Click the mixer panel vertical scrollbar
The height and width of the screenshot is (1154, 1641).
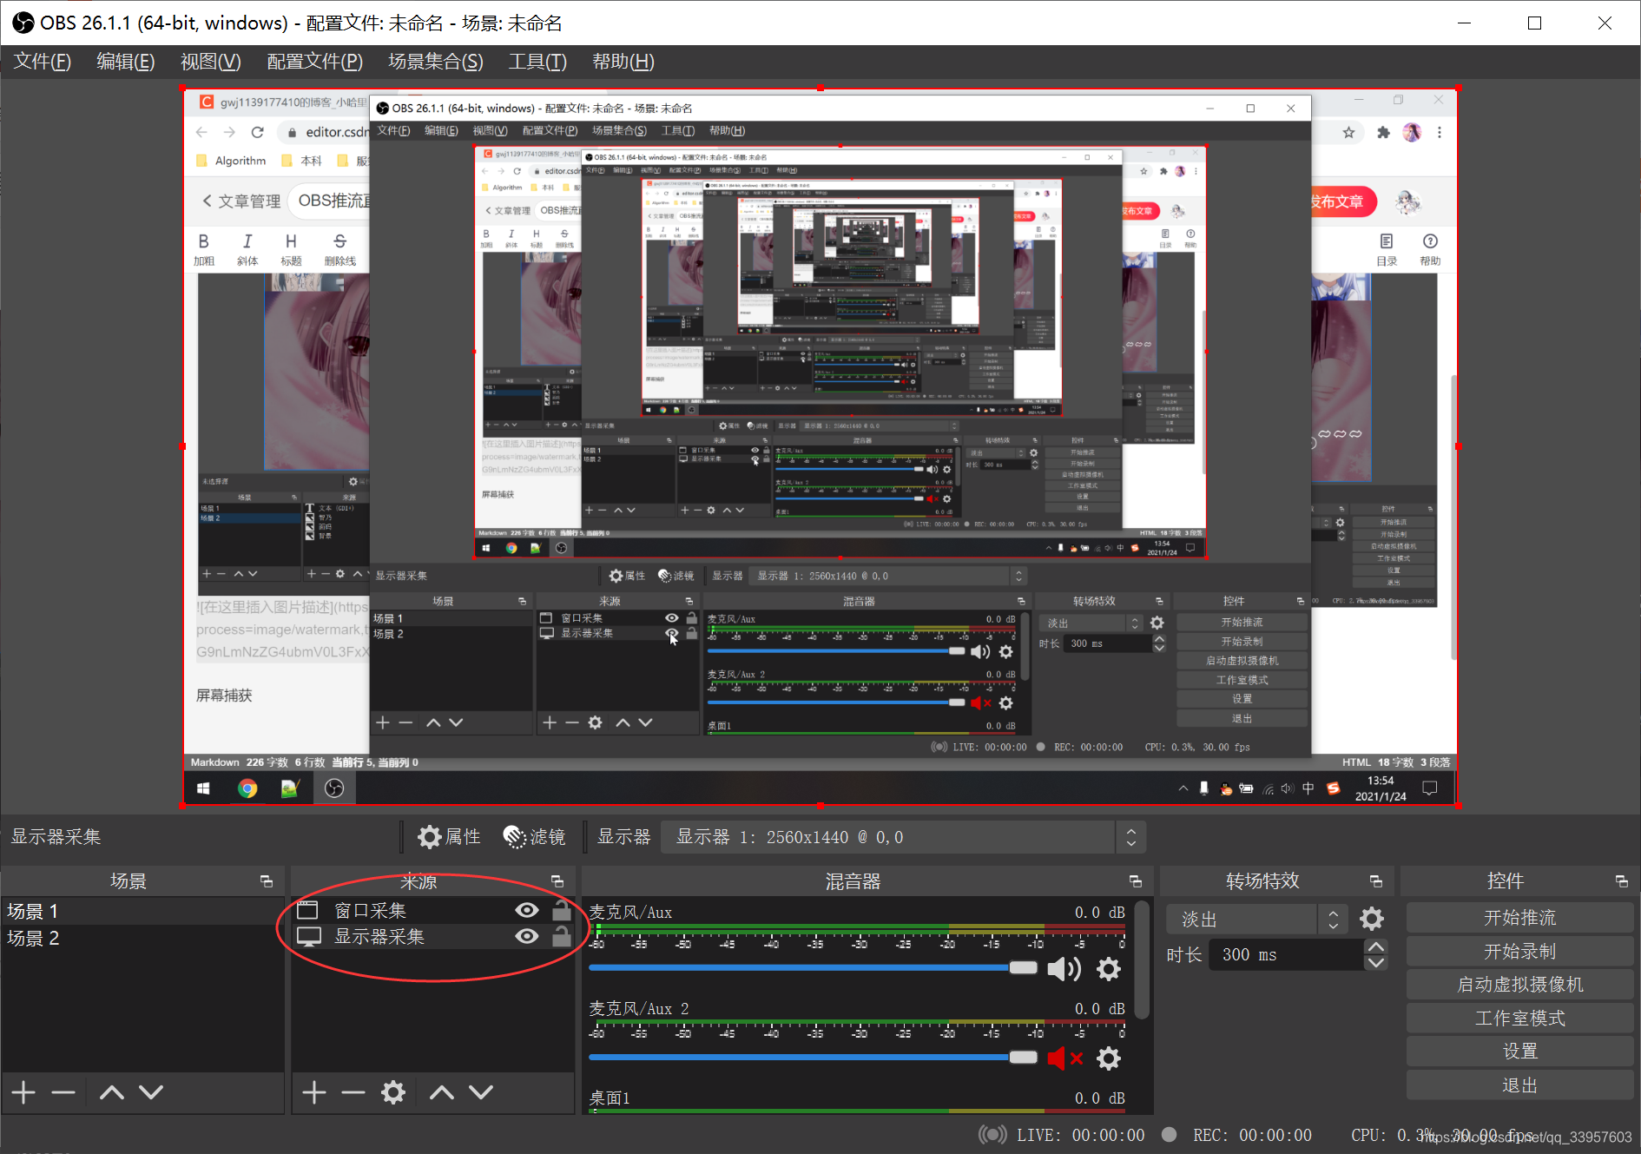click(x=1142, y=959)
